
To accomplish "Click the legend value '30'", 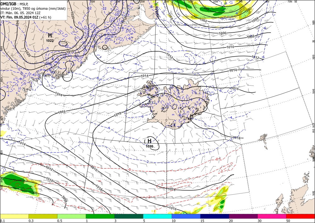I will [259, 221].
